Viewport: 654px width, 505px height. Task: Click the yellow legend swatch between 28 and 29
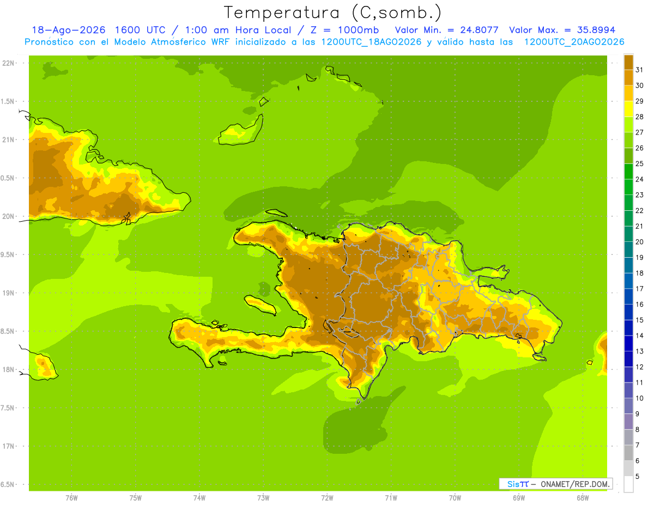tap(628, 109)
